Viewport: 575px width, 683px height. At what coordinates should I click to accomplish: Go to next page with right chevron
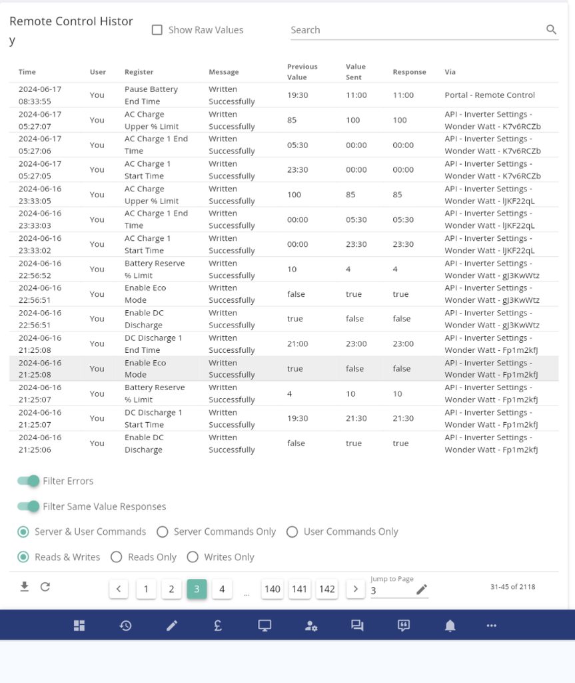356,589
